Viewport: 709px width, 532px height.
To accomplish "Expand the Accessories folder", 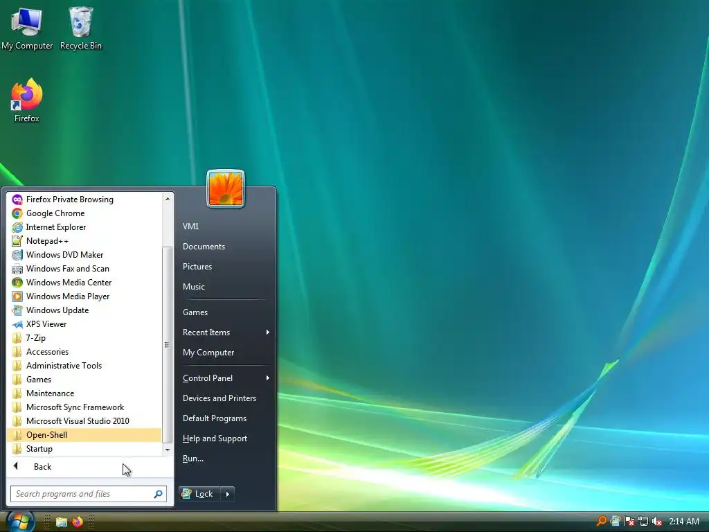I will [x=84, y=352].
